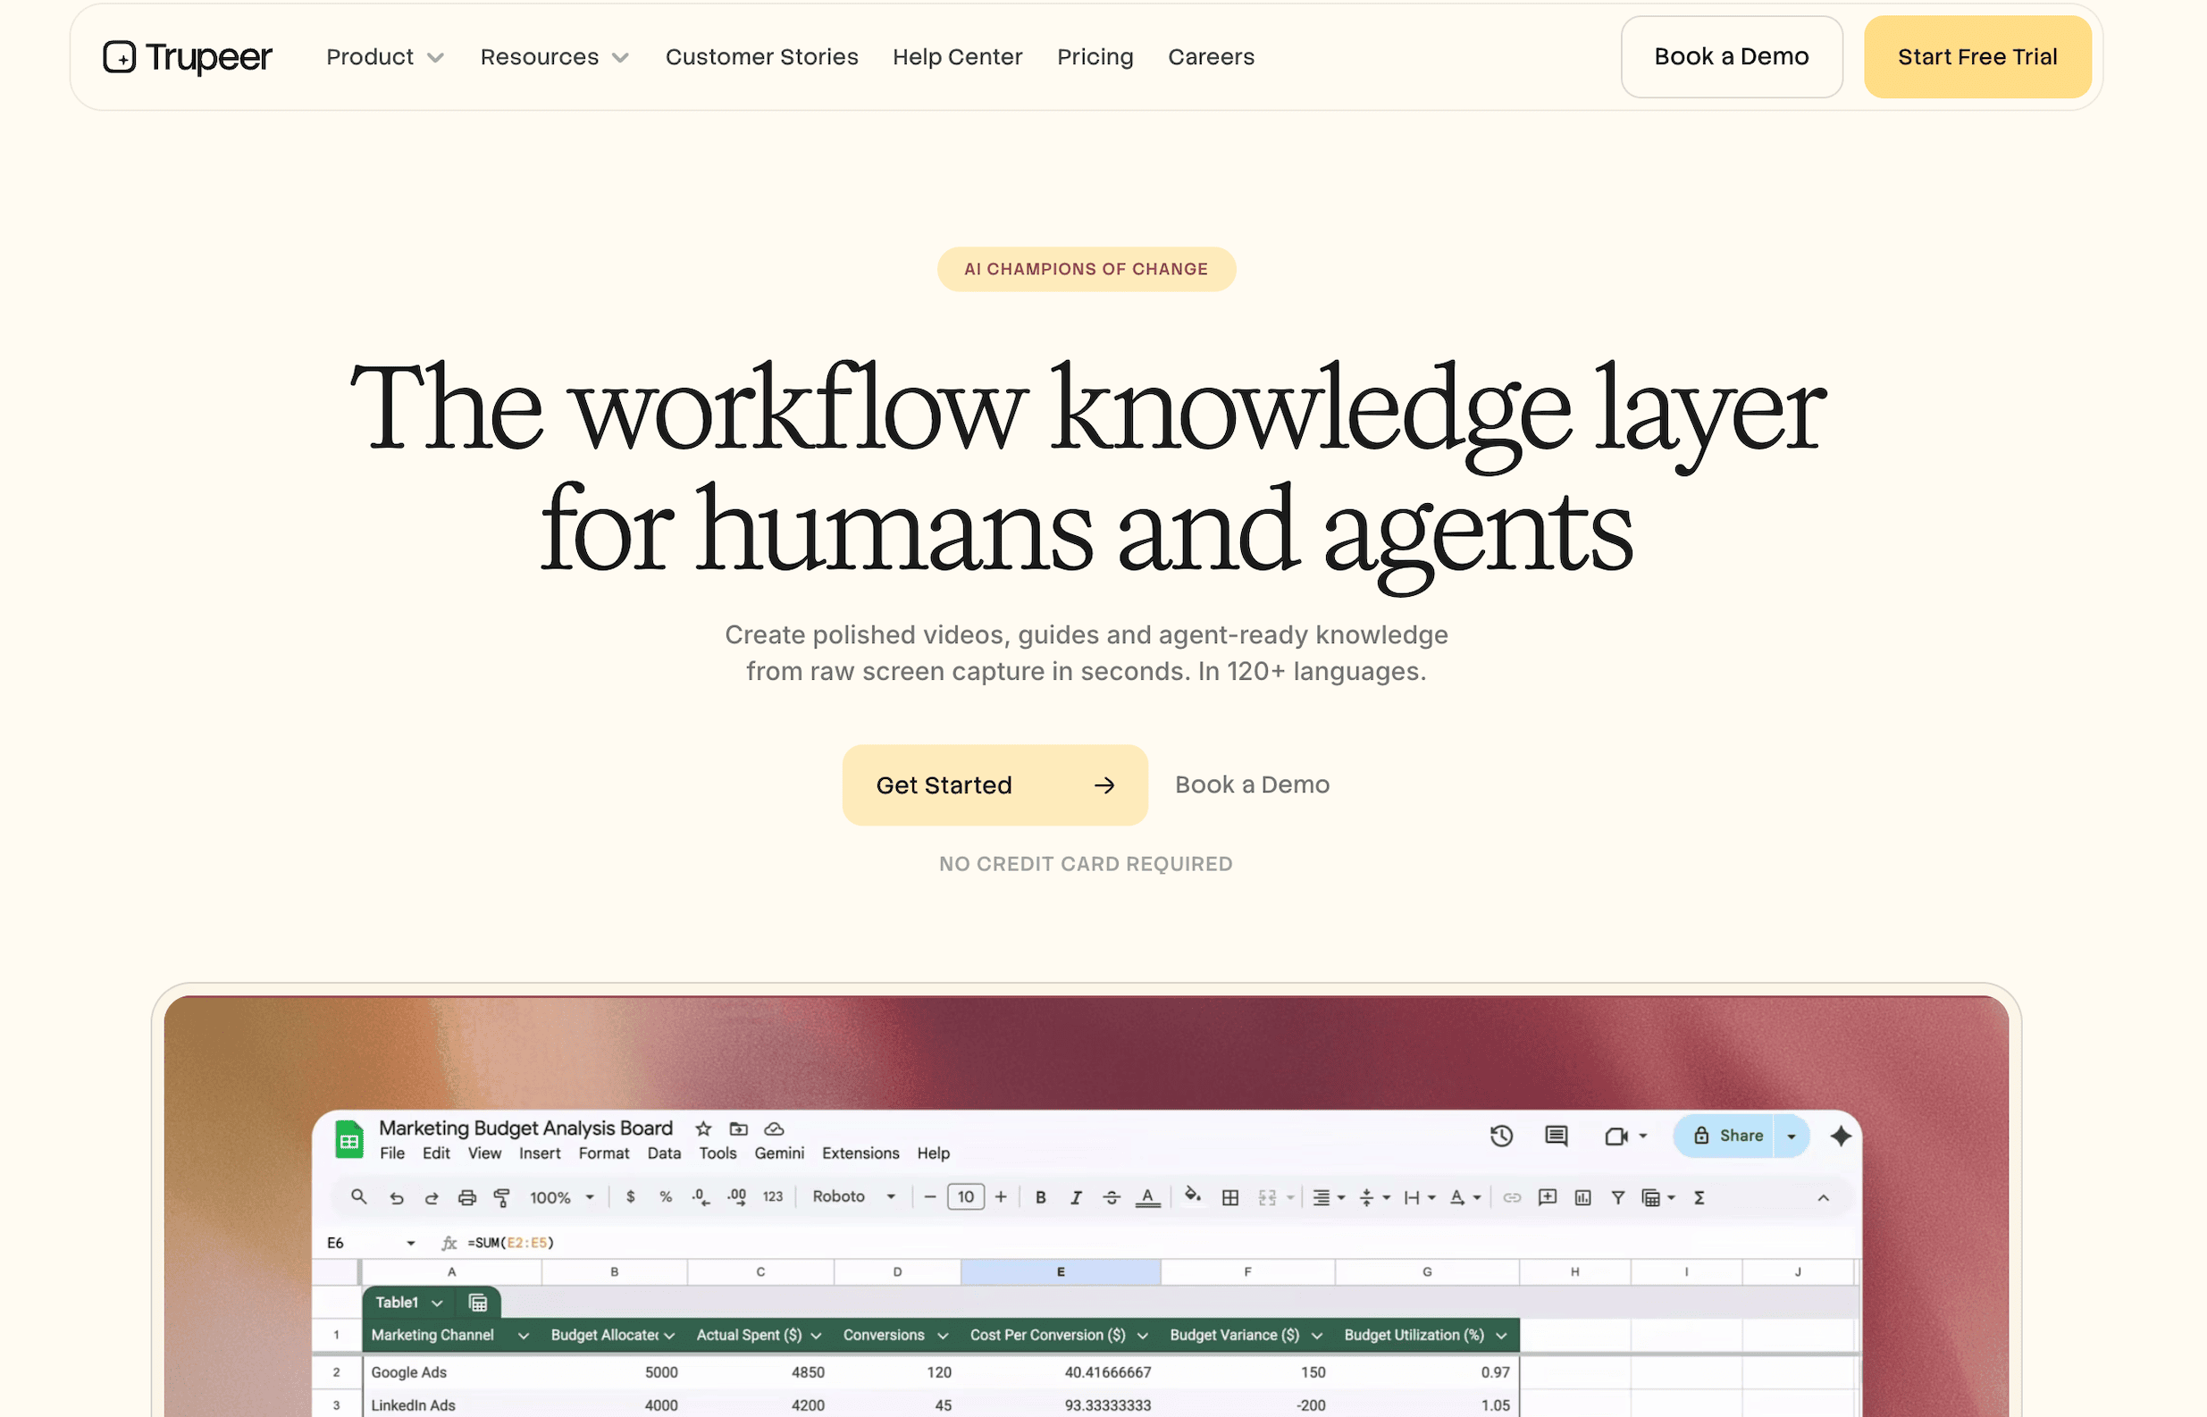Click the insert link chain icon
The height and width of the screenshot is (1417, 2207).
pos(1512,1198)
